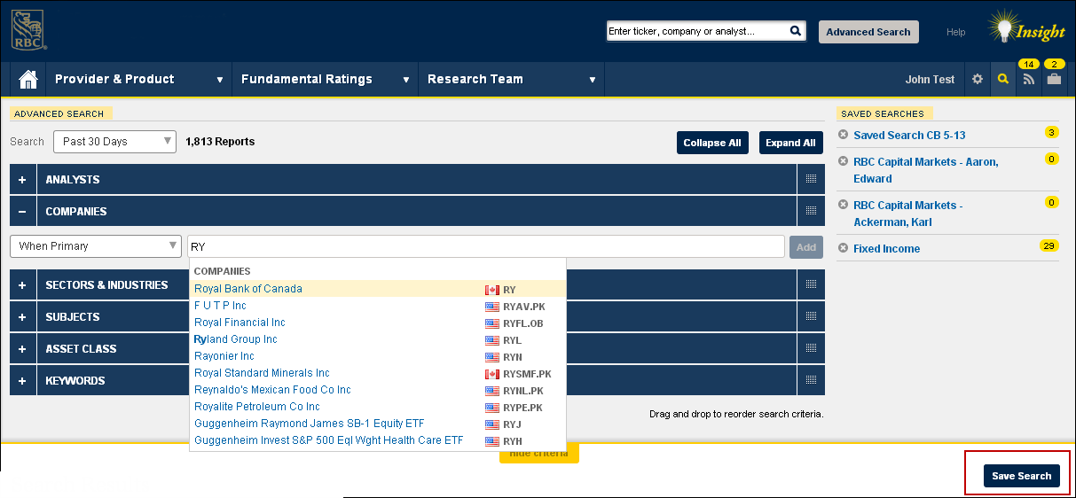Open the Fundamental Ratings menu

coord(325,79)
